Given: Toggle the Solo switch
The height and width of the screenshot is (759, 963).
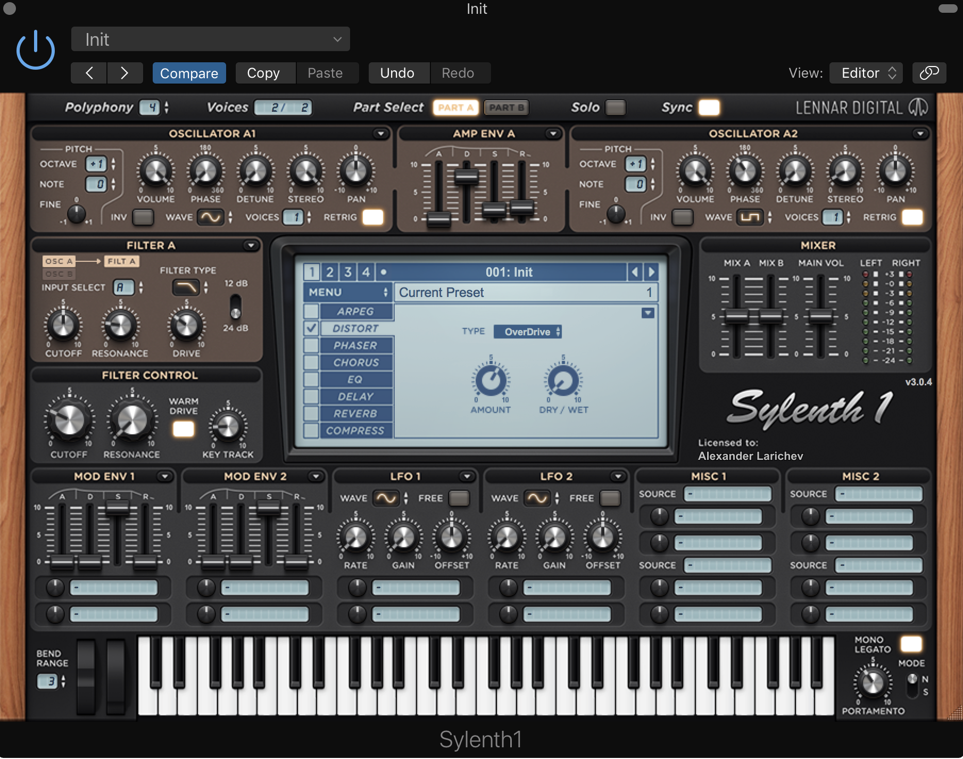Looking at the screenshot, I should 616,108.
